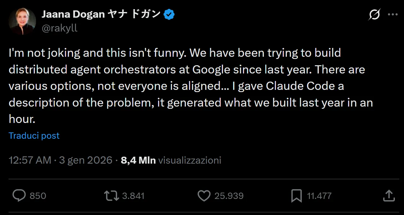The width and height of the screenshot is (404, 215).
Task: Click the 25.939 likes count
Action: pos(229,196)
